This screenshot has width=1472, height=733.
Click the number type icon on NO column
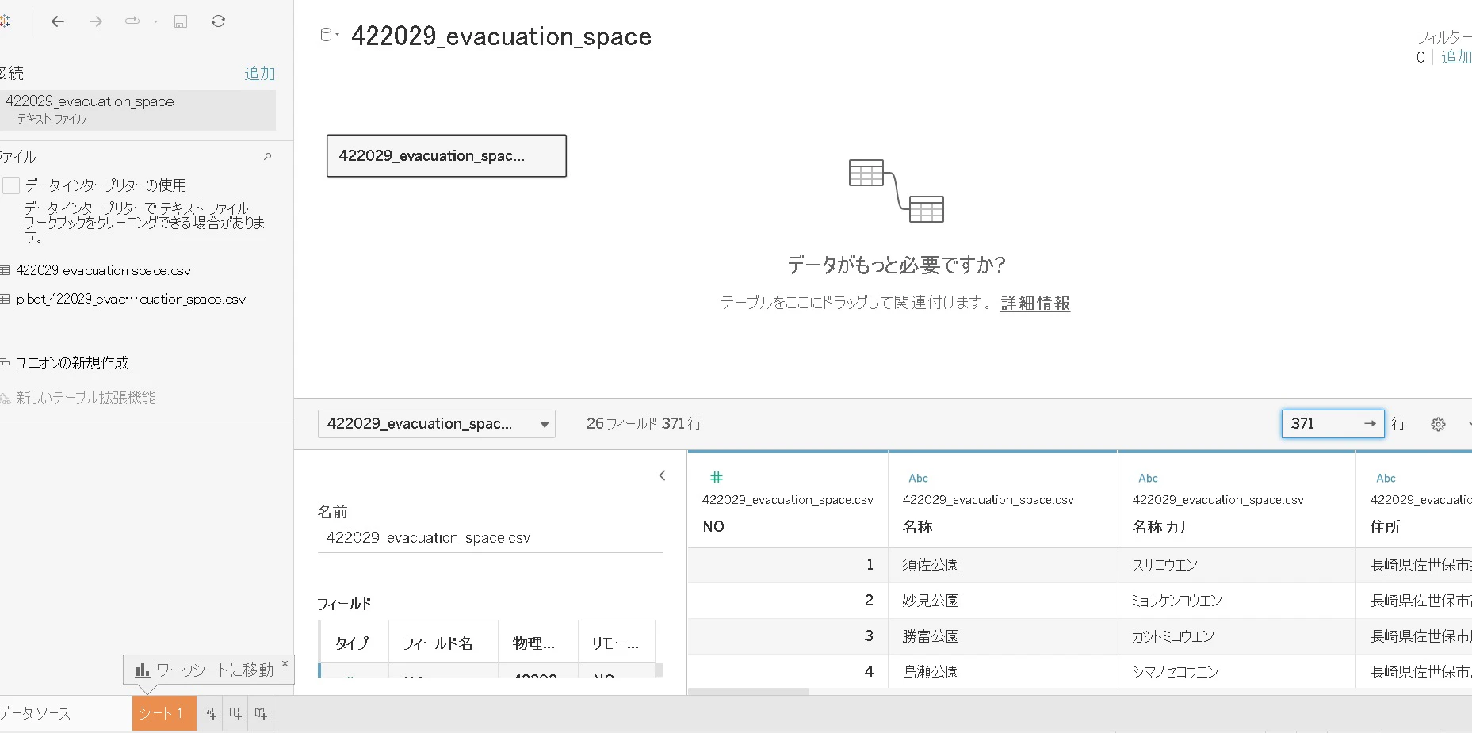717,477
